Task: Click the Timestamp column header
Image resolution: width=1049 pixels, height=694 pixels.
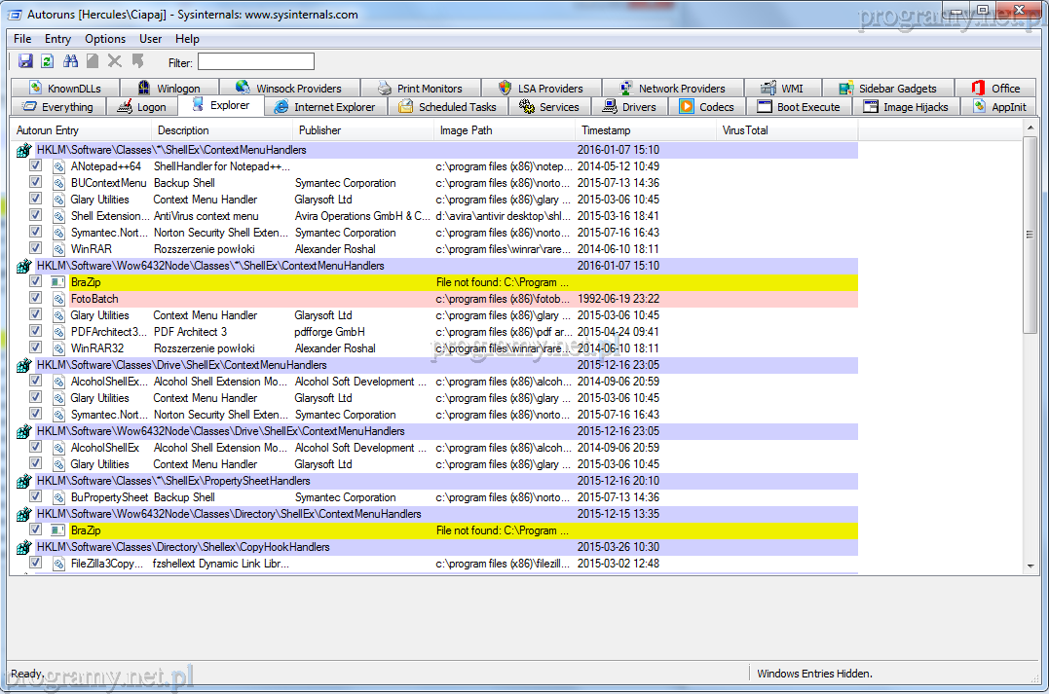Action: (606, 130)
